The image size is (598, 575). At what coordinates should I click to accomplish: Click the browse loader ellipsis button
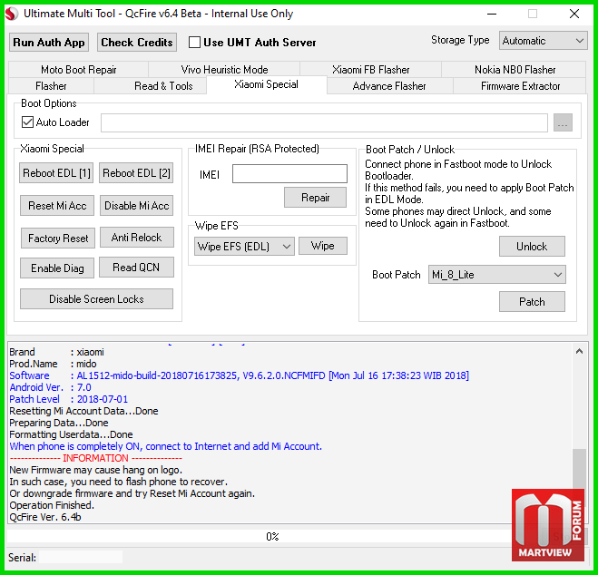pyautogui.click(x=563, y=122)
